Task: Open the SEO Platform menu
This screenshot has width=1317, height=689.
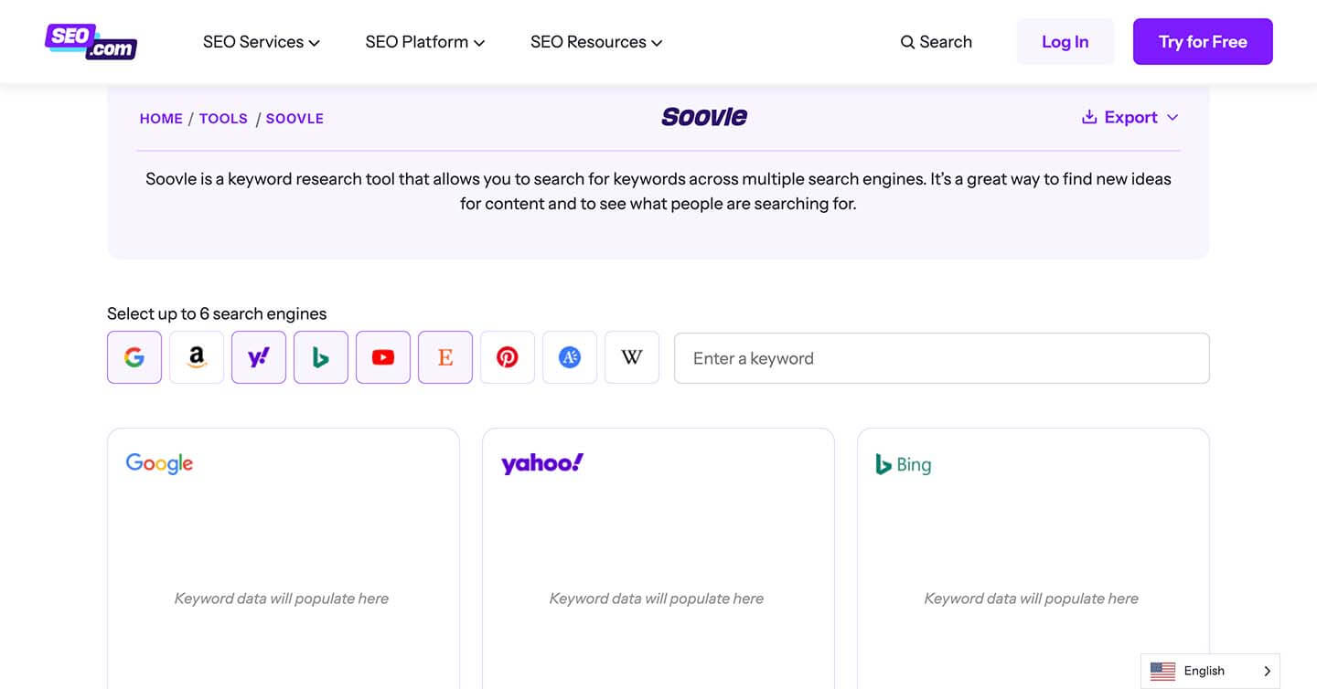Action: pyautogui.click(x=425, y=42)
